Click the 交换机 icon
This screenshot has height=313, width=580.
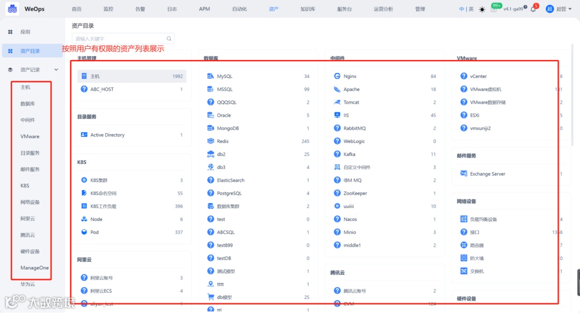pos(463,271)
